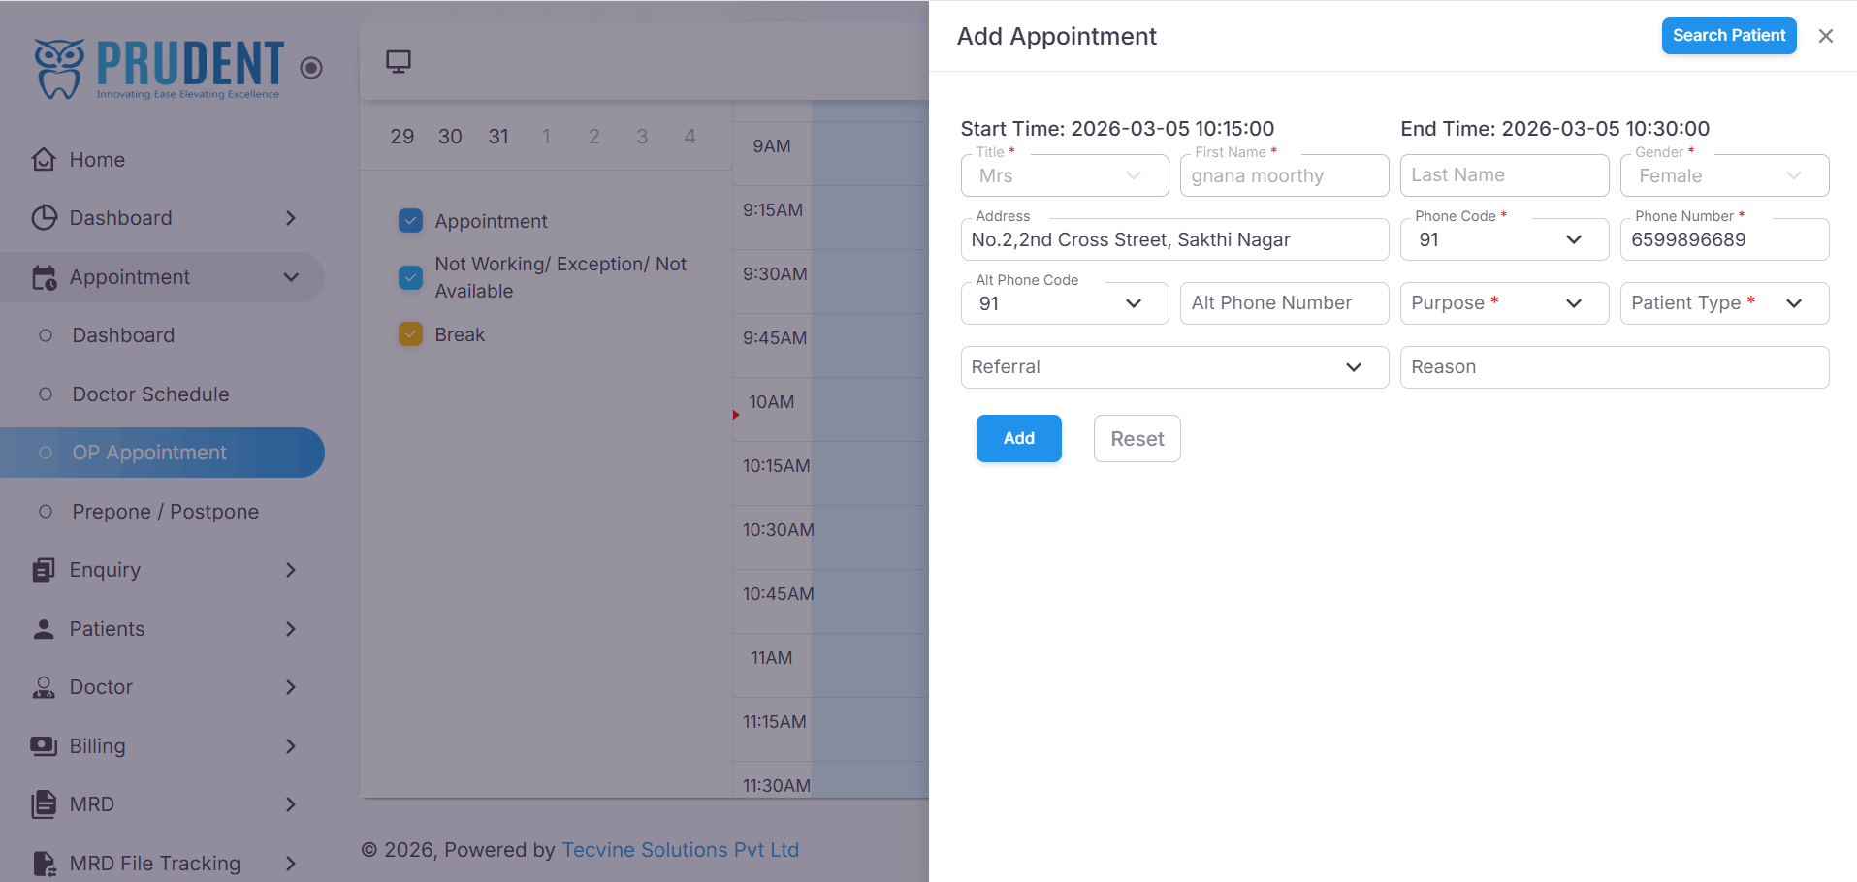This screenshot has width=1857, height=882.
Task: Open the Patient Type dropdown
Action: click(x=1724, y=303)
